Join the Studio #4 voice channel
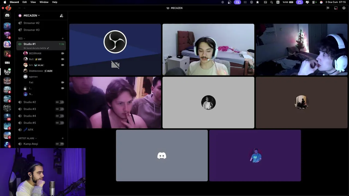The width and height of the screenshot is (349, 196). coord(41,116)
